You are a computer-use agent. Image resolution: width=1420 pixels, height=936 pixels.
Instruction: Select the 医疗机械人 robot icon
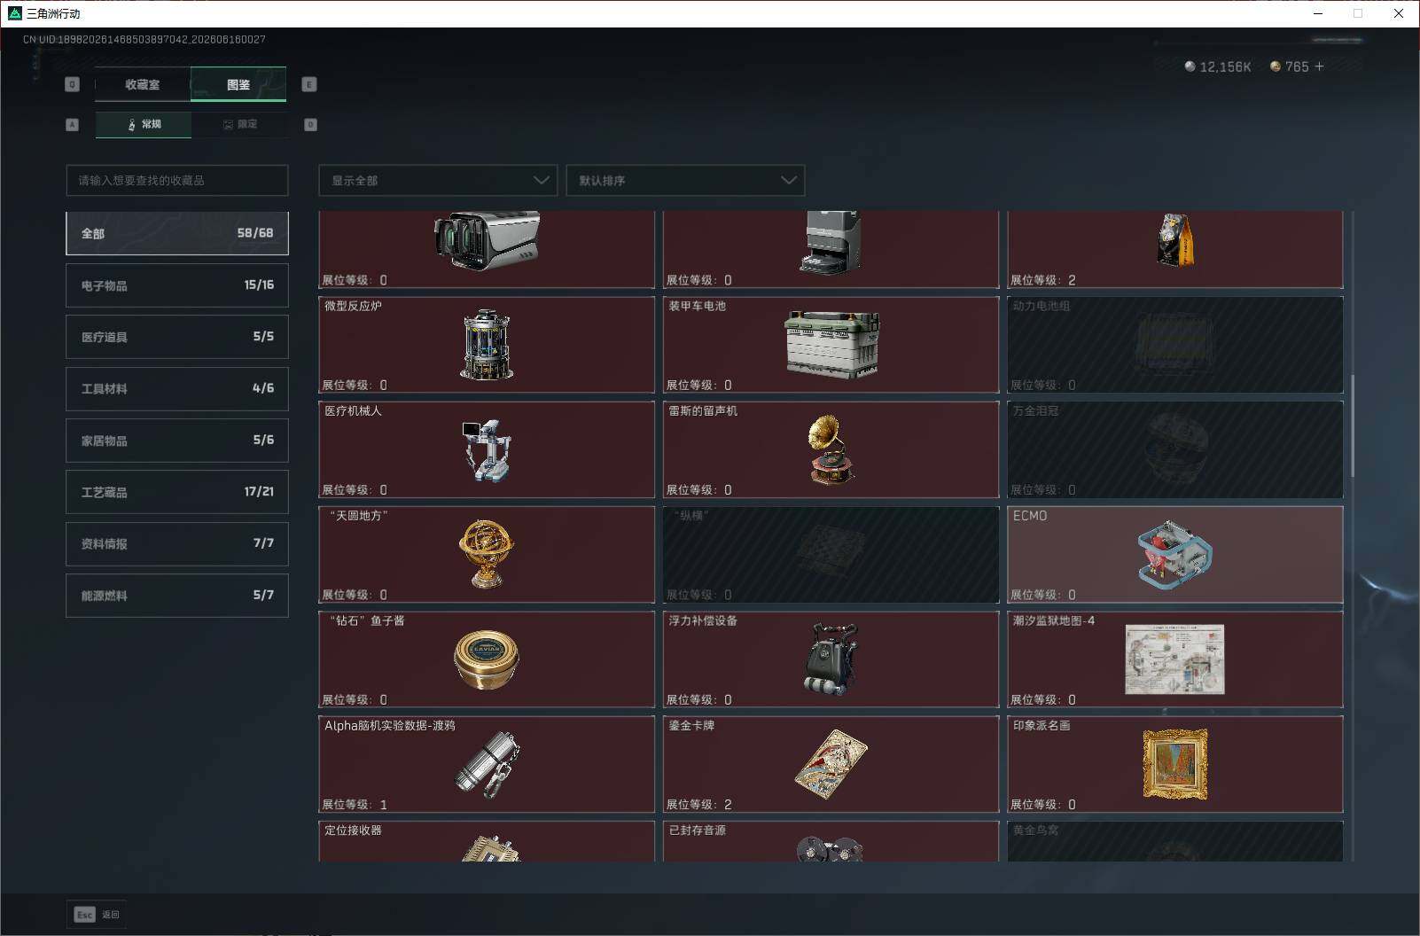[486, 449]
